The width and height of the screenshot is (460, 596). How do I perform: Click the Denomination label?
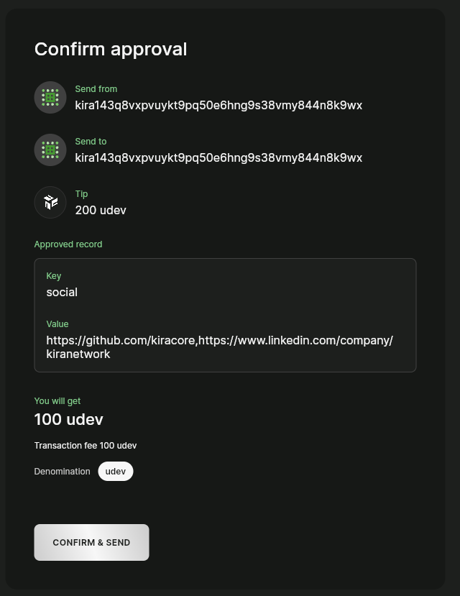pyautogui.click(x=63, y=472)
